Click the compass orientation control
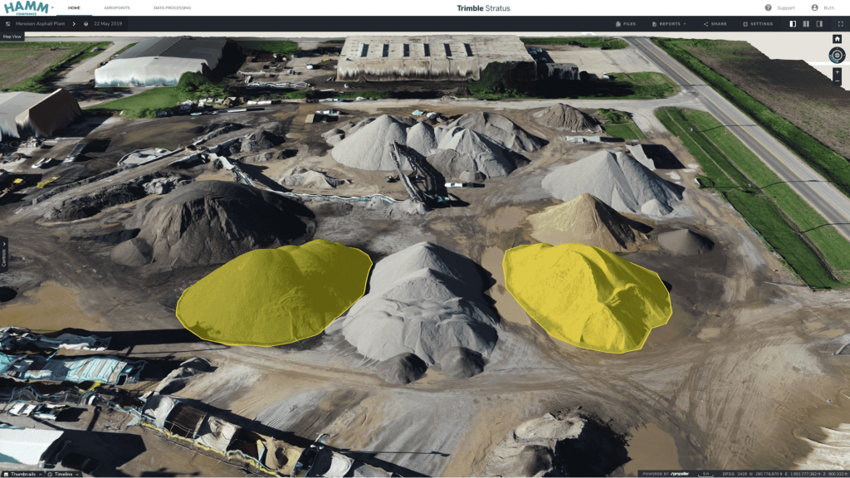 point(837,55)
